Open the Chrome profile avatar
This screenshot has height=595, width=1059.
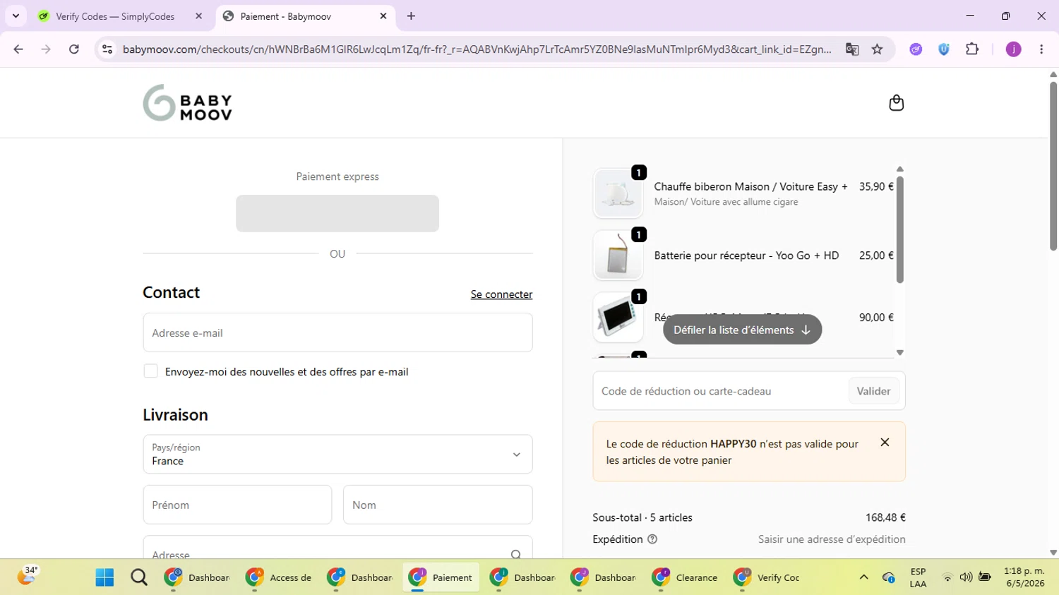[x=1013, y=49]
